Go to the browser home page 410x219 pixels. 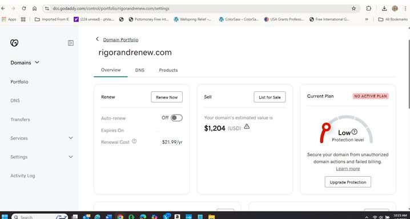[34, 9]
